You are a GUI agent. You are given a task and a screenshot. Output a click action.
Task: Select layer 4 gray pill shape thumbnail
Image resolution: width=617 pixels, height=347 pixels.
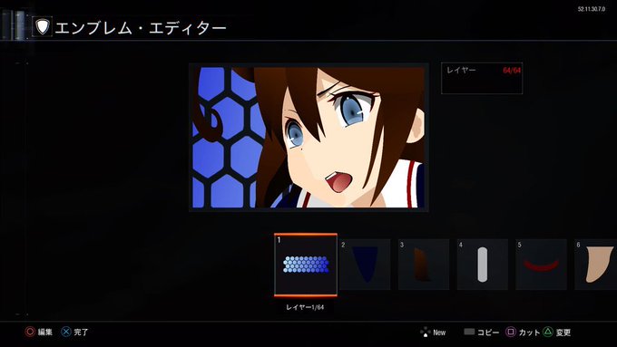pos(483,265)
